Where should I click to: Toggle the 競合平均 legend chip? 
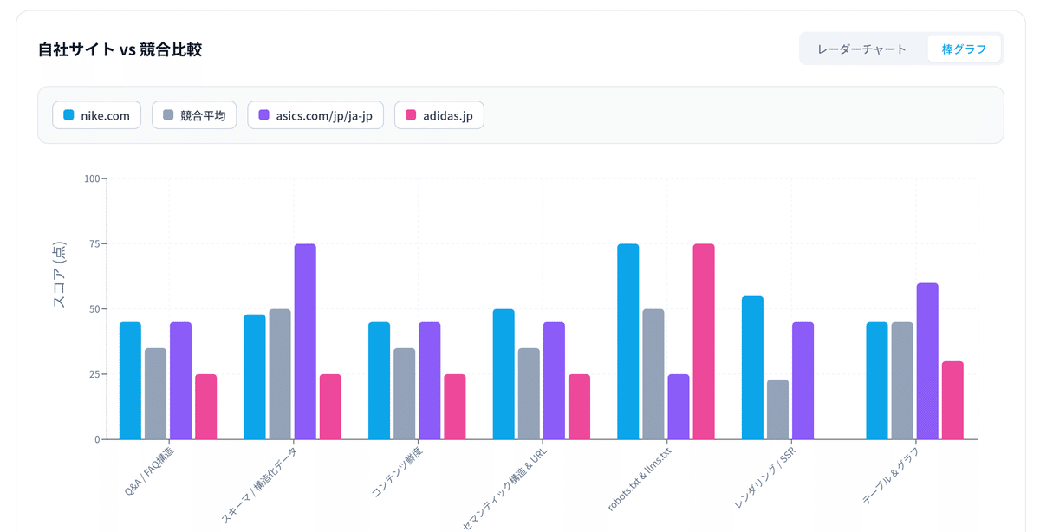[x=194, y=115]
